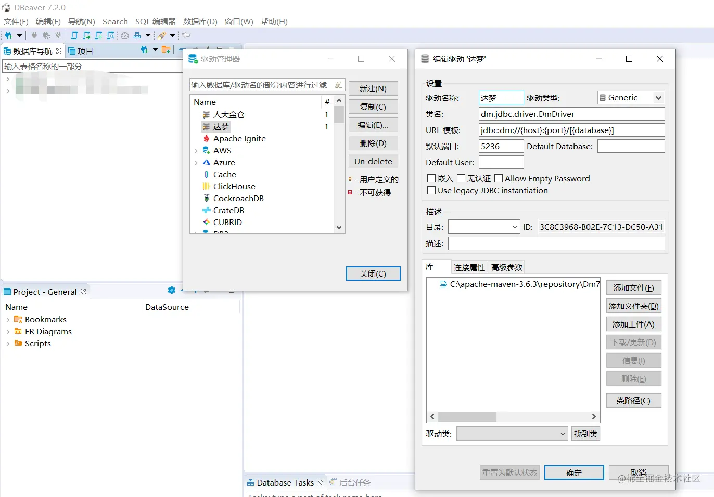Click the new SQL script icon with plus
The width and height of the screenshot is (714, 497).
98,35
